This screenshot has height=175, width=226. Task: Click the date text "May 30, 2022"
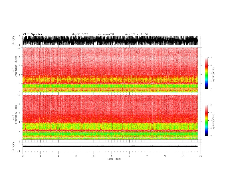click(x=80, y=34)
